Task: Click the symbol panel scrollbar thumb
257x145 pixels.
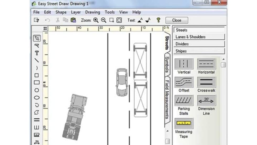Action: 223,65
